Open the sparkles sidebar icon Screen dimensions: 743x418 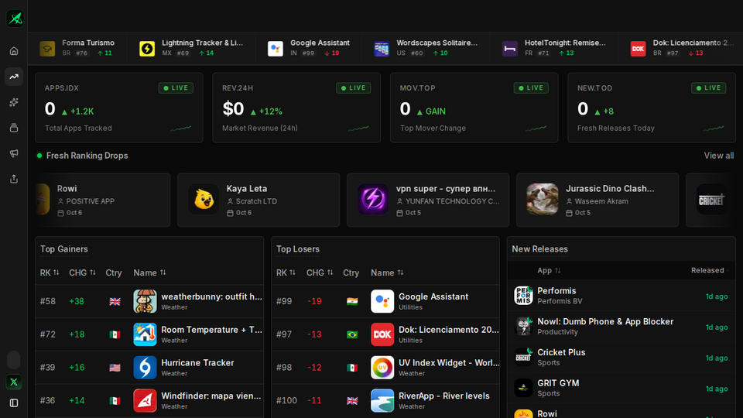14,102
